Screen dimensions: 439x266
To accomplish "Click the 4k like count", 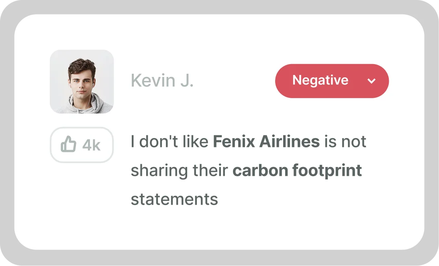I will point(91,145).
